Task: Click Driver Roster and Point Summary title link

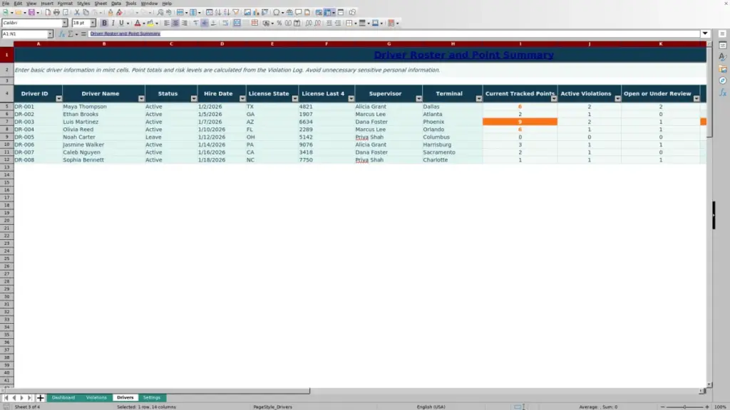Action: [463, 55]
